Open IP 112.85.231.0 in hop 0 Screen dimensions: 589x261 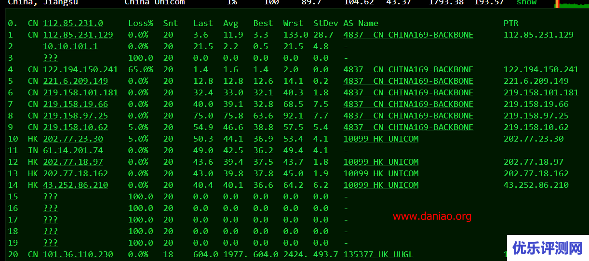tap(73, 23)
